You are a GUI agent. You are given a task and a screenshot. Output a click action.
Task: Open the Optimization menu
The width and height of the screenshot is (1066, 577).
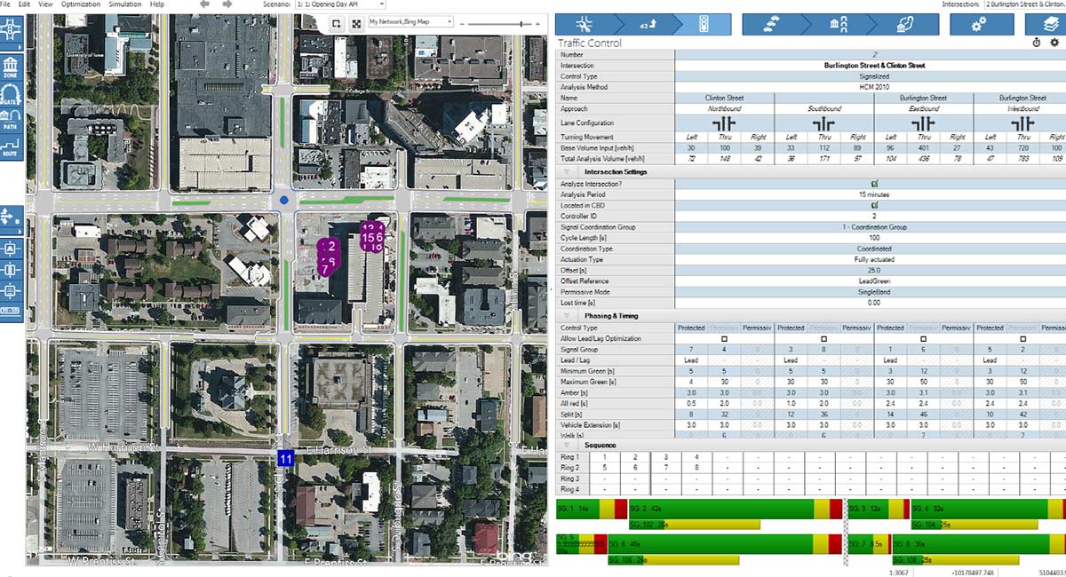coord(80,4)
